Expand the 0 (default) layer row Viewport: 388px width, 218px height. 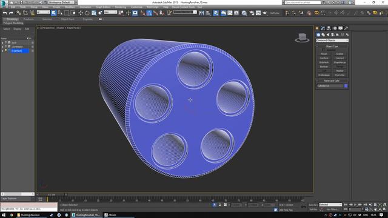tap(2, 51)
